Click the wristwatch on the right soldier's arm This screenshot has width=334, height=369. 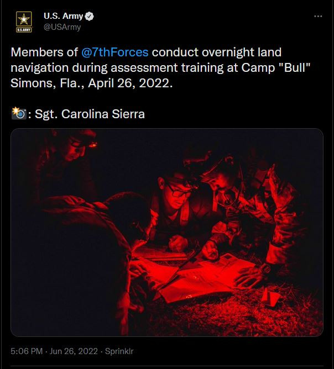pos(266,269)
